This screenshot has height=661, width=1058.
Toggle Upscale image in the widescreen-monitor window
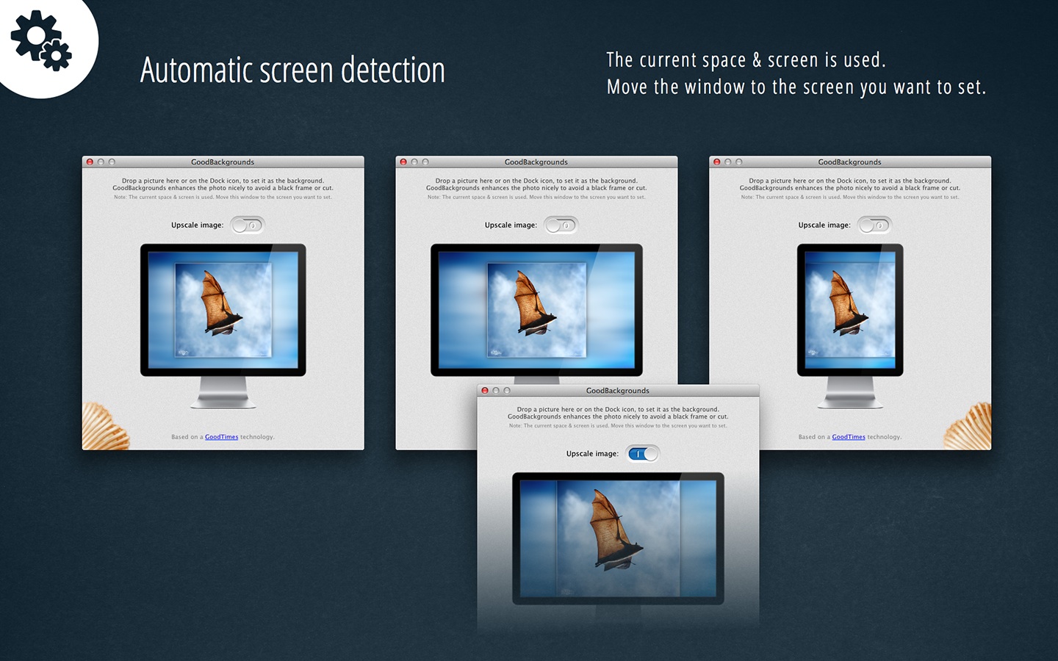pos(561,225)
